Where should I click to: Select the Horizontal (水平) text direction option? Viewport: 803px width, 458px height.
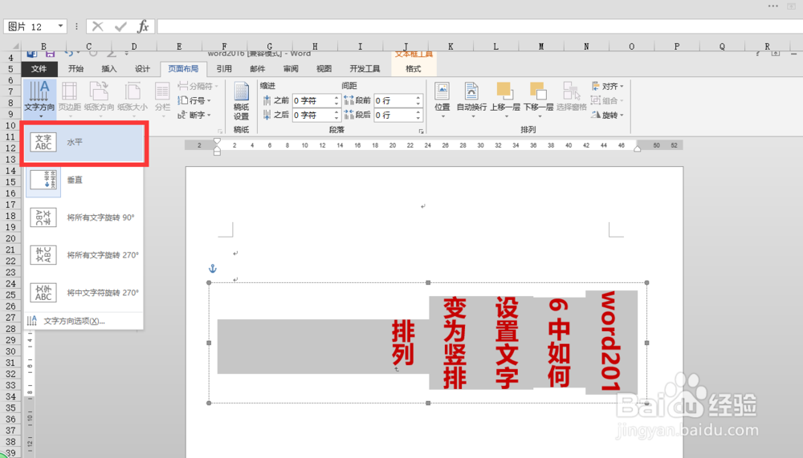84,142
